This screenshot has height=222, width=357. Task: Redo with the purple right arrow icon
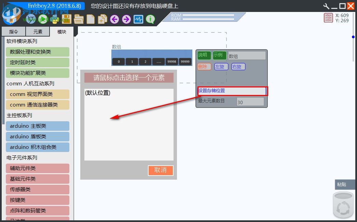click(x=126, y=19)
